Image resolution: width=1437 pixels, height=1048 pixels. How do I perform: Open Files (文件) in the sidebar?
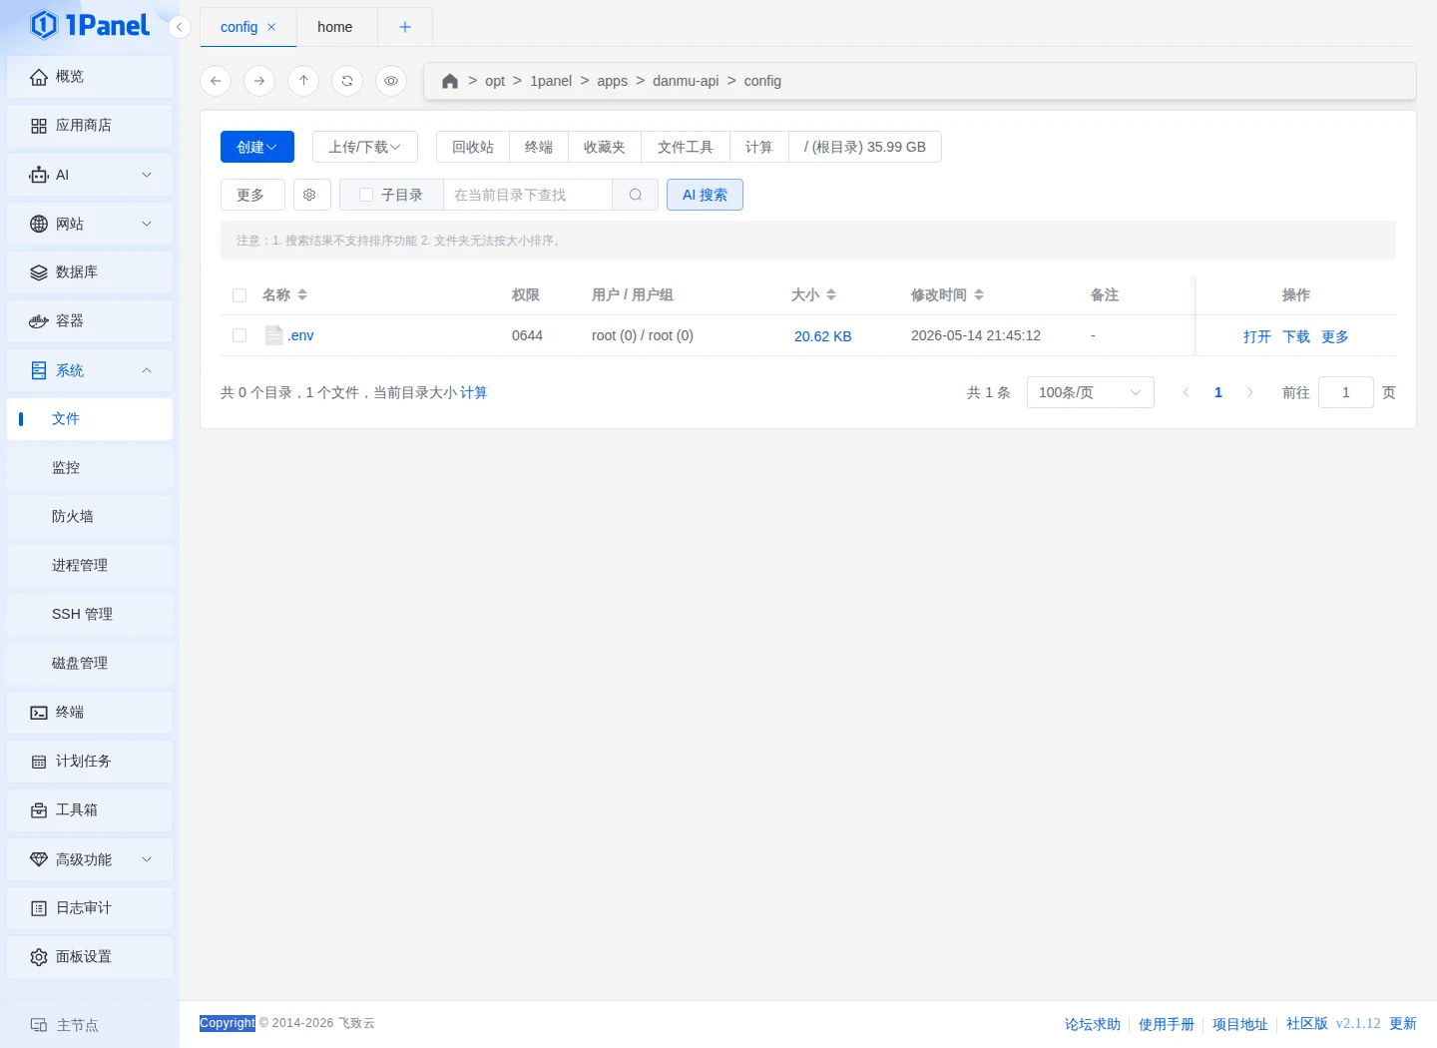point(90,419)
